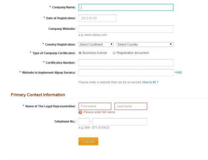Click into the Company Website text box
Screen dimensions: 208x160
pyautogui.click(x=126, y=29)
